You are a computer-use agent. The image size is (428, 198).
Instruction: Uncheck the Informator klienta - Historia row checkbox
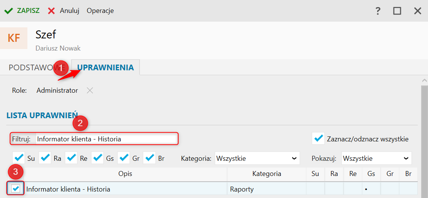pyautogui.click(x=16, y=188)
